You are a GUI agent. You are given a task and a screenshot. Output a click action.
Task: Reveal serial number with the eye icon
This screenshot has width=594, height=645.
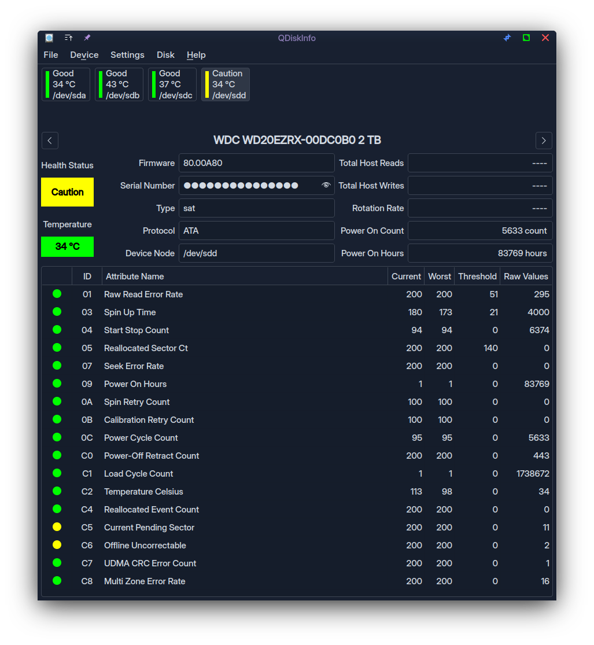[326, 185]
